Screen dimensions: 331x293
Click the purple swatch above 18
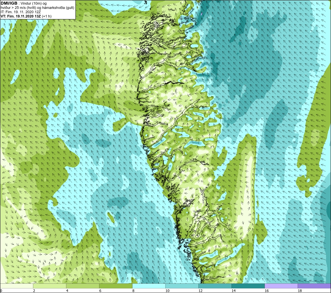pos(314,286)
